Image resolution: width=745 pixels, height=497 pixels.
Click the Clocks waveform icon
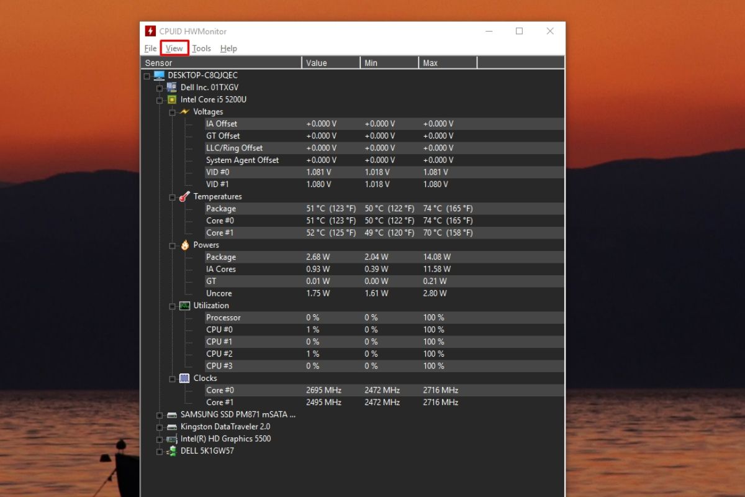pos(184,378)
